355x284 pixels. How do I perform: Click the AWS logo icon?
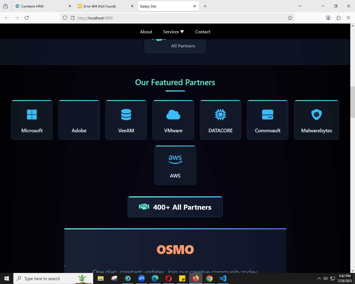point(175,159)
